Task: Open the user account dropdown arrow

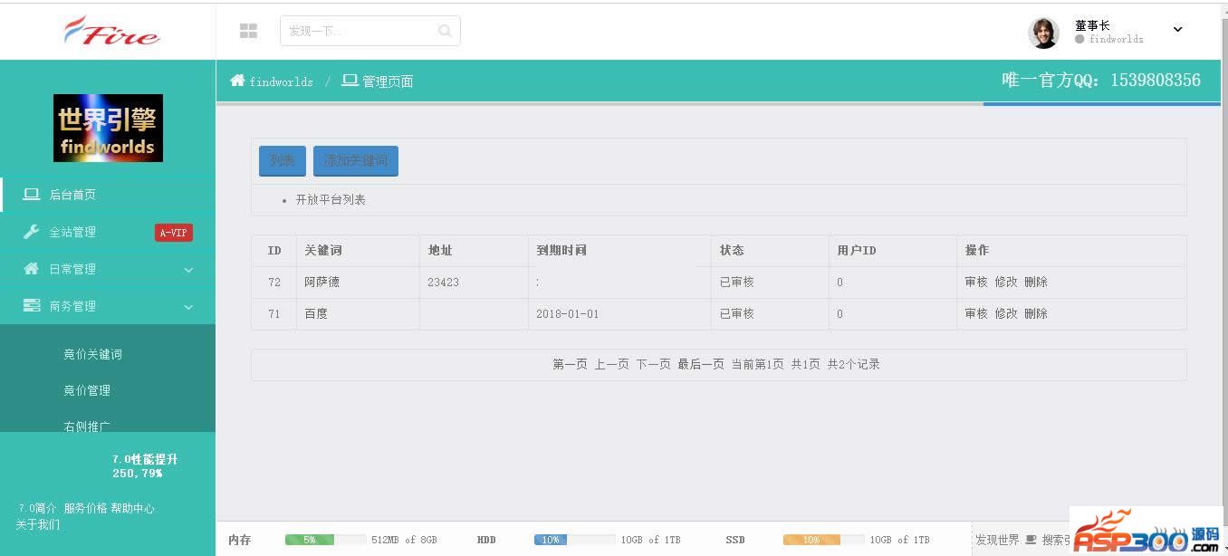Action: 1177,29
